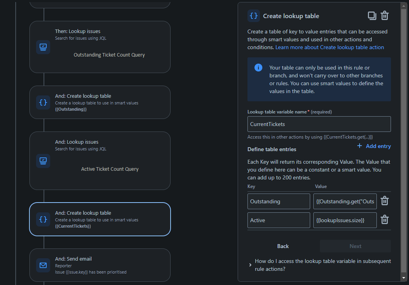Click the blue info icon in notice
This screenshot has width=409, height=285.
coord(258,68)
